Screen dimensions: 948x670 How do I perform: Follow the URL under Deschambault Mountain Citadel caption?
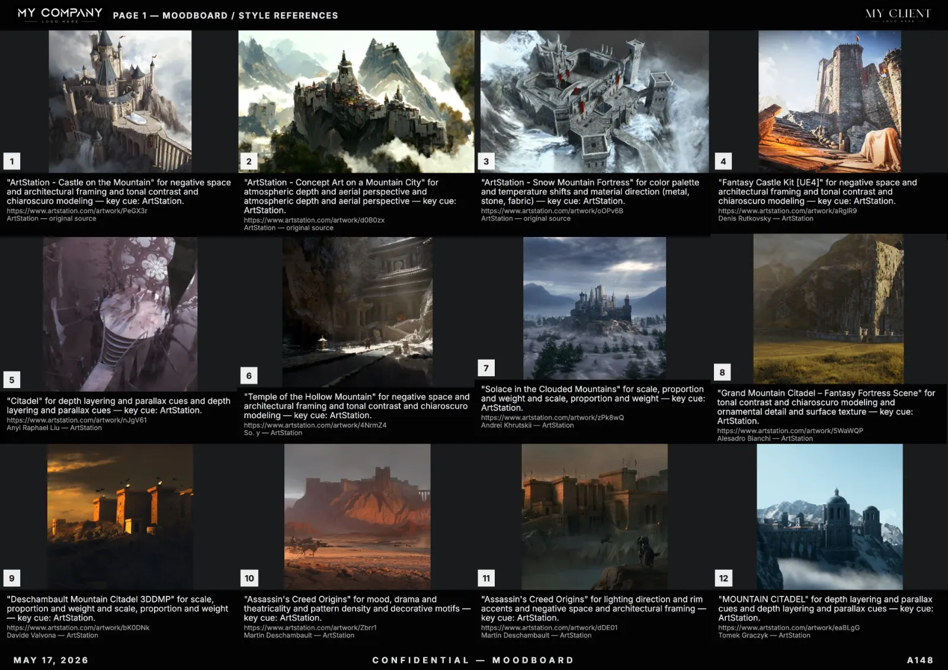click(78, 628)
